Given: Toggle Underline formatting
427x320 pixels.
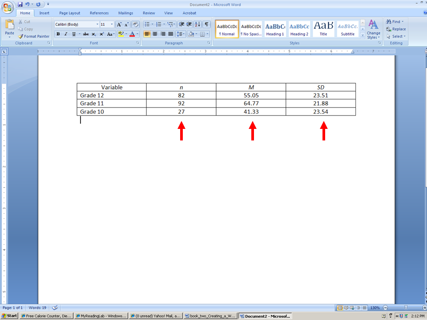Looking at the screenshot, I should (73, 34).
